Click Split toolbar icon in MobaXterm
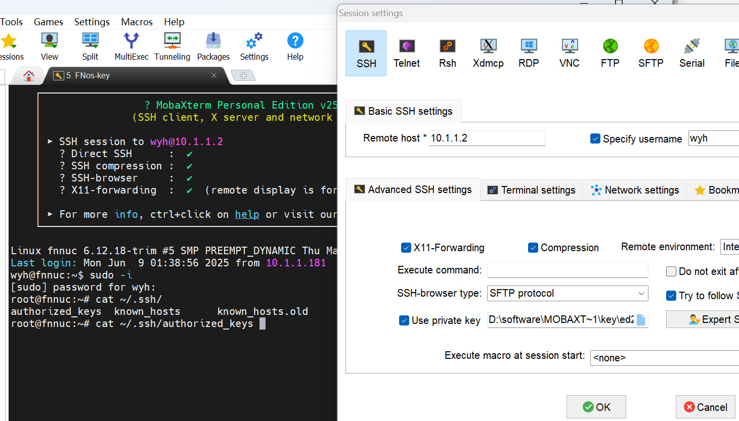This screenshot has height=421, width=739. [x=91, y=46]
